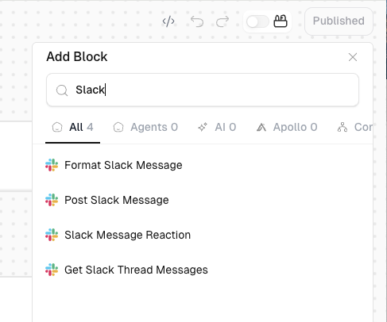387x322 pixels.
Task: Switch to the Agents tab
Action: point(145,127)
